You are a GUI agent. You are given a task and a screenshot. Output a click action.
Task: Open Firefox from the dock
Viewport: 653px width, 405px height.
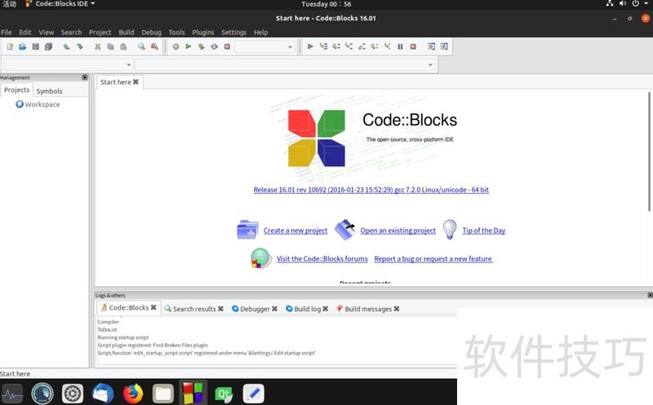133,393
